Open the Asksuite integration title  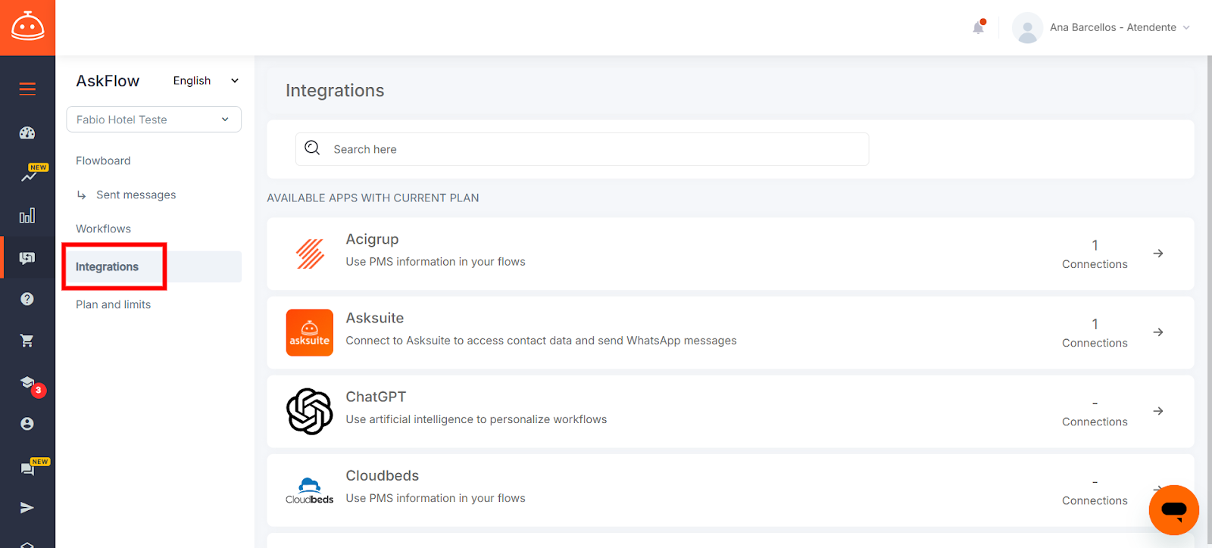click(x=375, y=318)
